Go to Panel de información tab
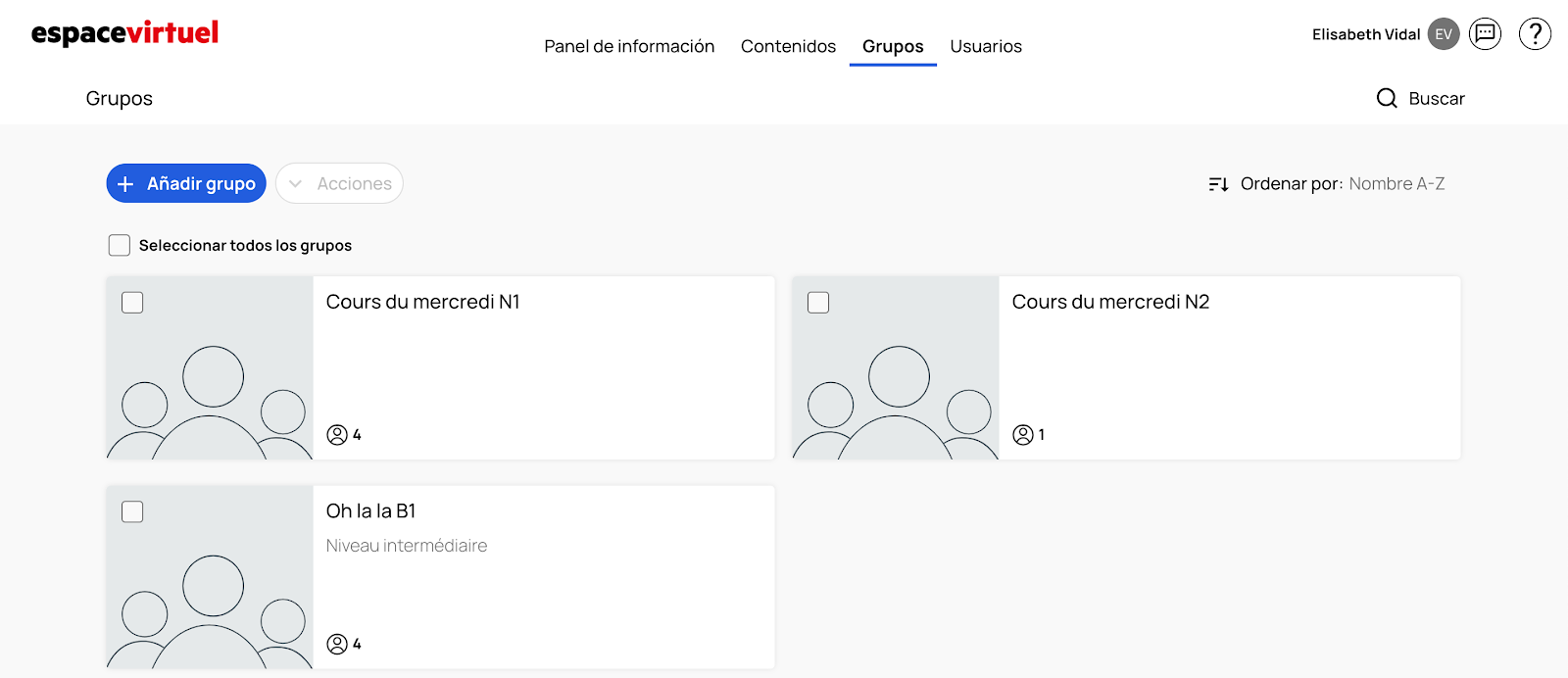Screen dimensions: 1568x678 pyautogui.click(x=629, y=46)
